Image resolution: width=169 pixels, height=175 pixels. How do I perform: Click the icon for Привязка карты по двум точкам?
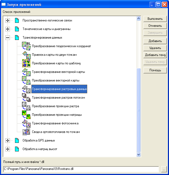coord(26,55)
